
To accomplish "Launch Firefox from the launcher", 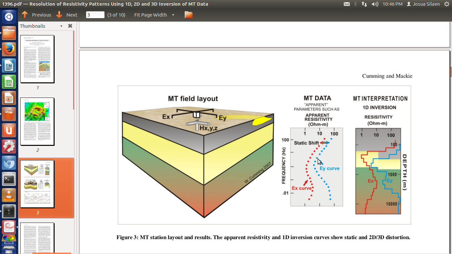I will pyautogui.click(x=9, y=49).
